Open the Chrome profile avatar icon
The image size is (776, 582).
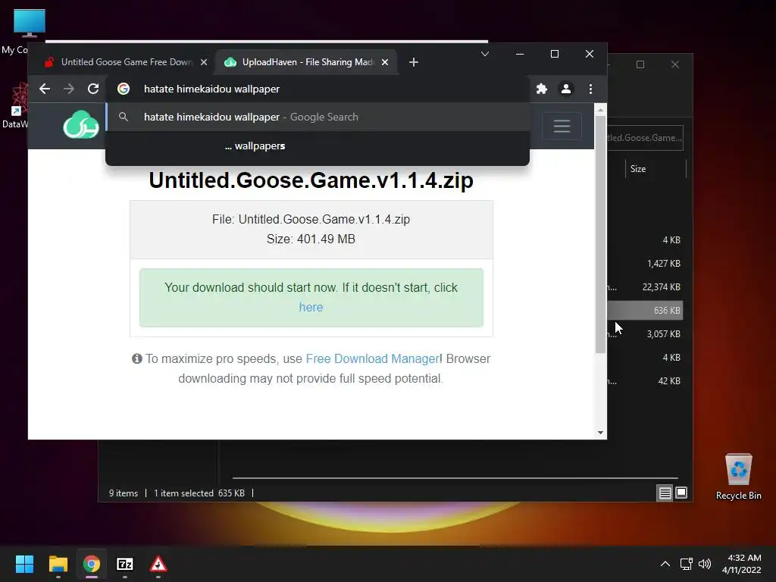pos(565,89)
